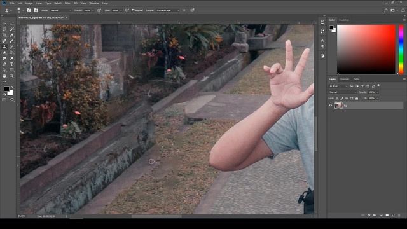407x229 pixels.
Task: Select the Clone Stamp tool in toolbox
Action: 4,46
